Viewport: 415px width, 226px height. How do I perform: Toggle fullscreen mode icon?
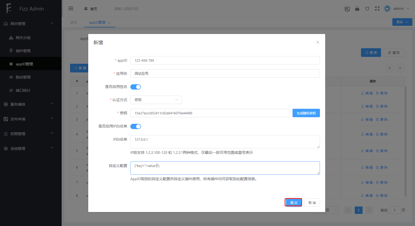[377, 9]
